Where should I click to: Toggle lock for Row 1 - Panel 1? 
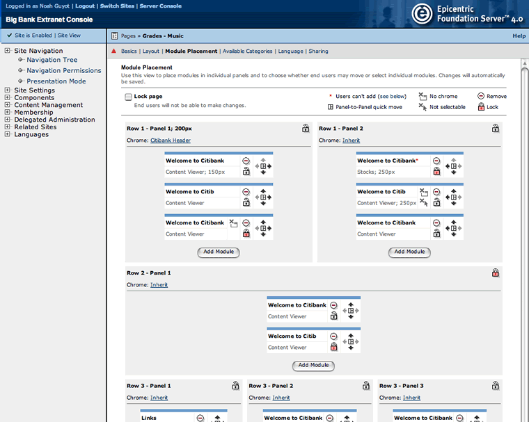(x=306, y=128)
